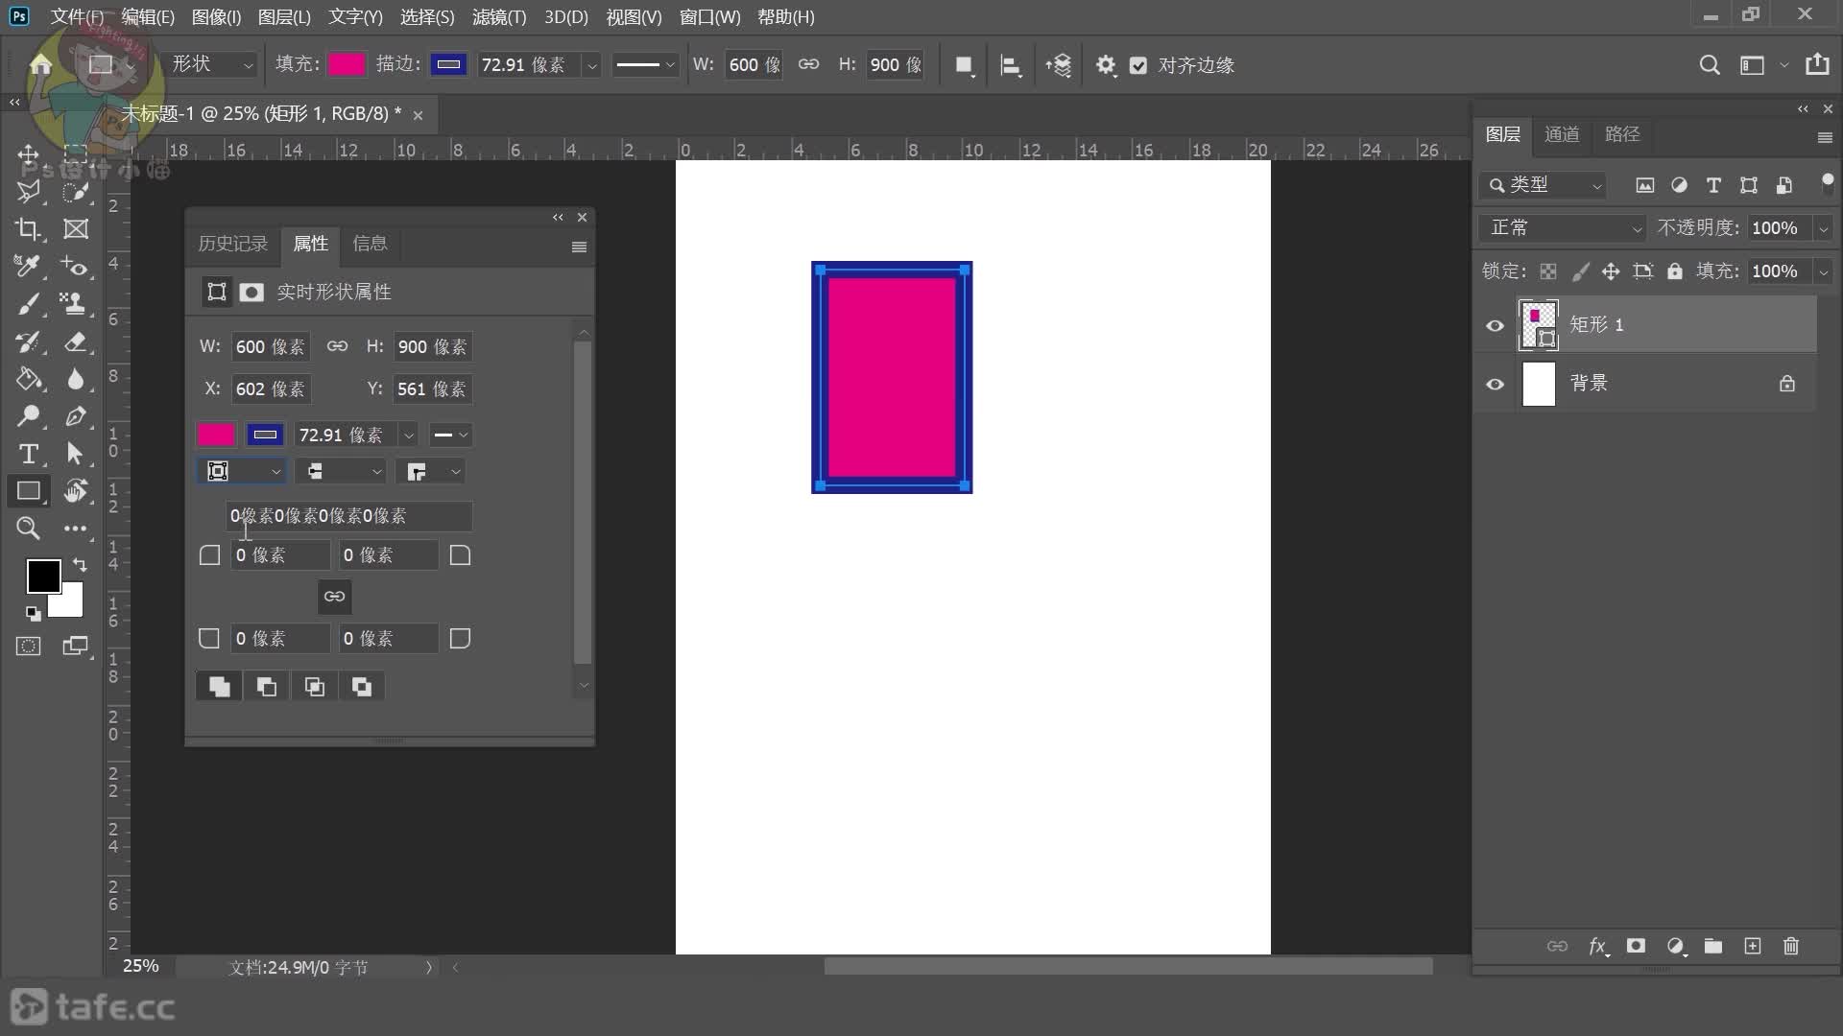
Task: Switch to the Paths tab
Action: [1622, 134]
